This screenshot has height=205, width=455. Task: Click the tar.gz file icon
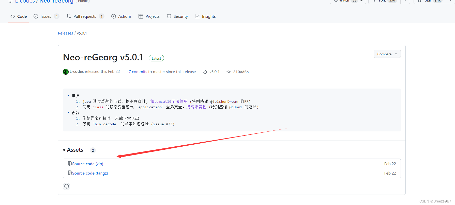click(70, 173)
